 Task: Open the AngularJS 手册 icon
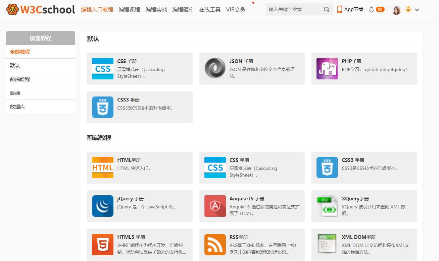tap(215, 206)
